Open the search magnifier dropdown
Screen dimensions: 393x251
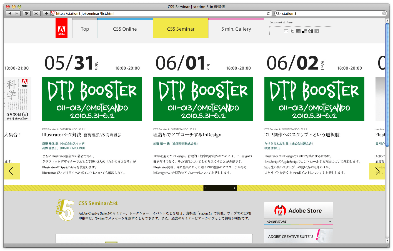click(x=278, y=13)
